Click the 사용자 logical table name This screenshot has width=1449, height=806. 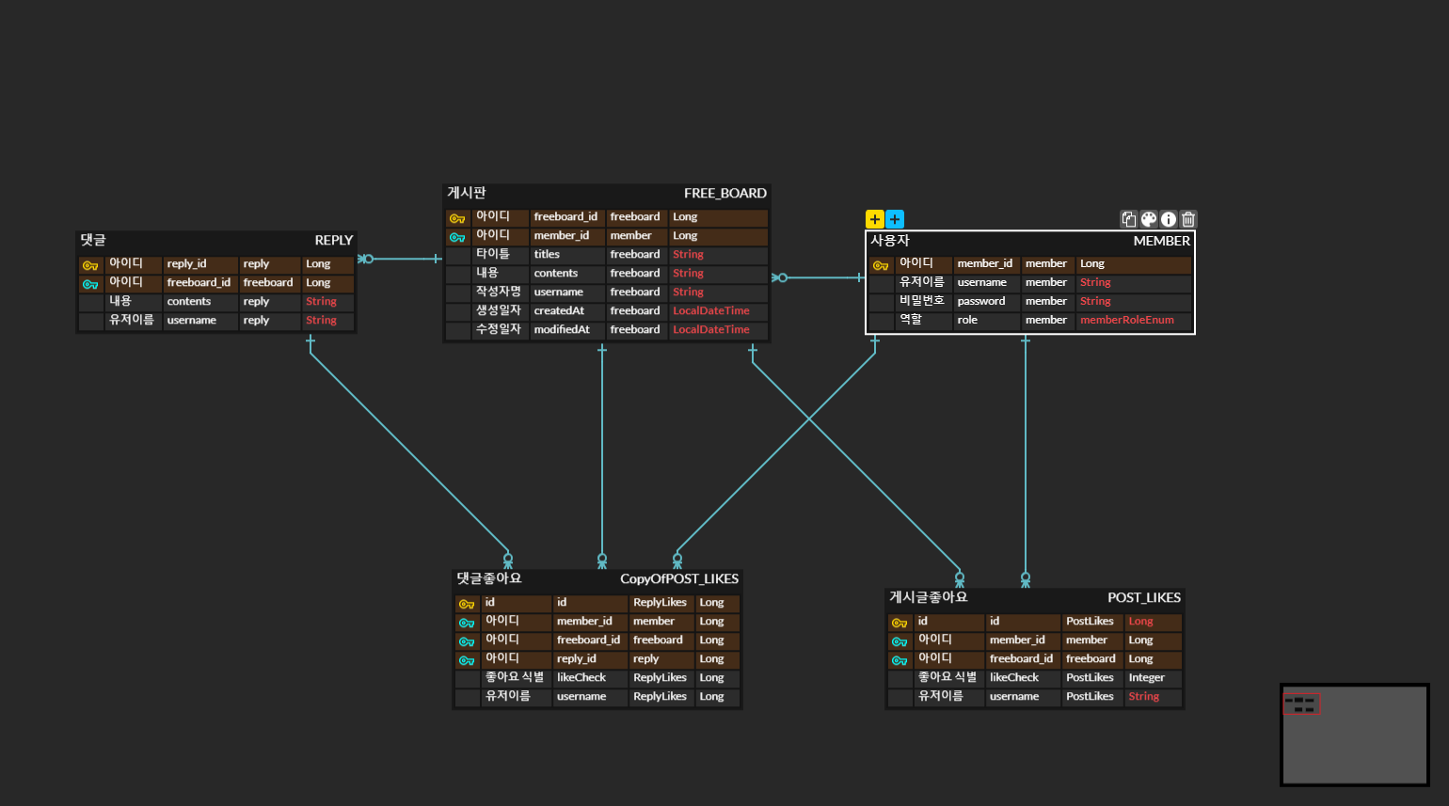click(x=890, y=241)
